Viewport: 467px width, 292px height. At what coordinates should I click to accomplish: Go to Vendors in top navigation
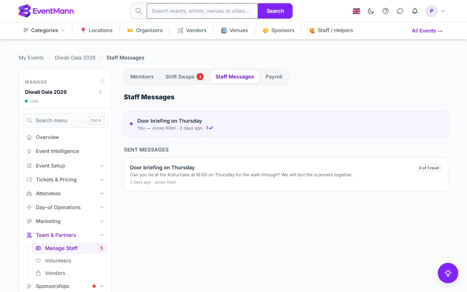tap(192, 30)
